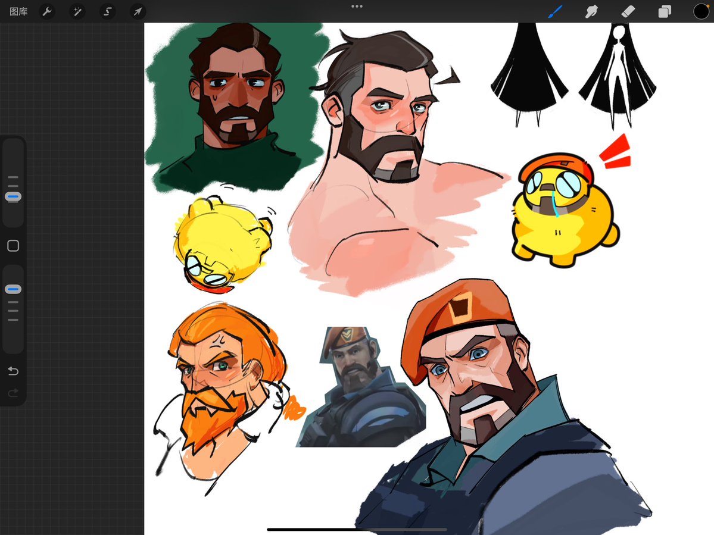The image size is (714, 535).
Task: Undo the last action
Action: click(13, 371)
